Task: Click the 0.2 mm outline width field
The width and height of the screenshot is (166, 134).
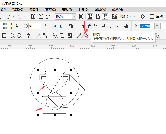Action: click(x=147, y=26)
